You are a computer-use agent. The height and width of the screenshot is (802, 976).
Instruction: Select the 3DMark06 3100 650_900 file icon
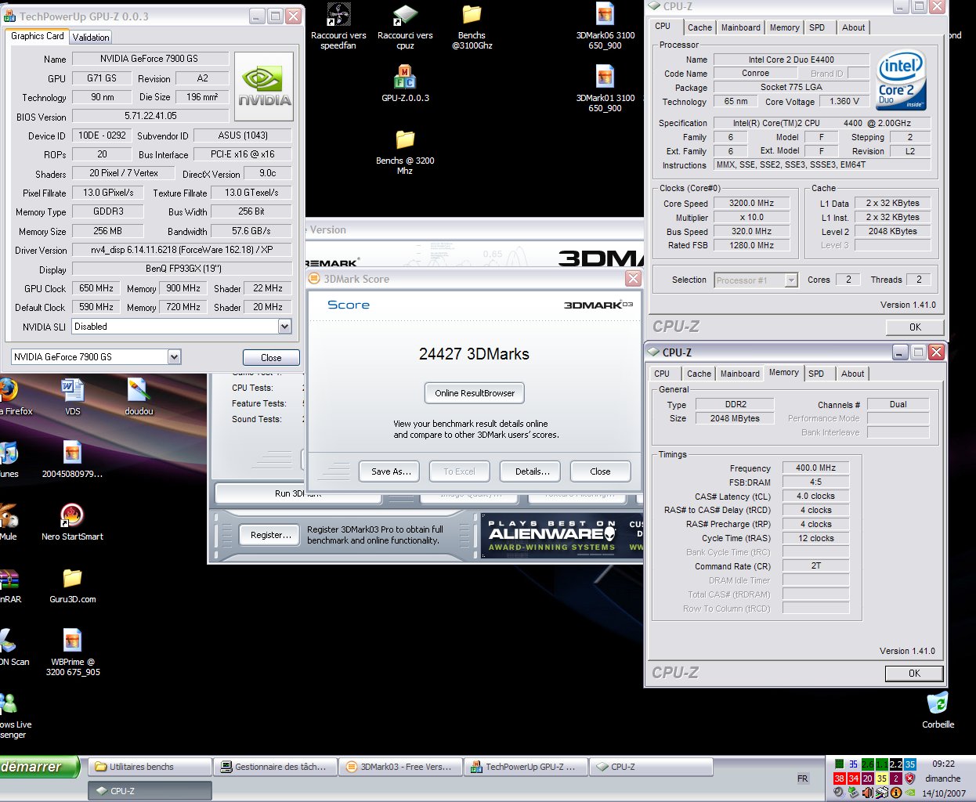tap(605, 16)
